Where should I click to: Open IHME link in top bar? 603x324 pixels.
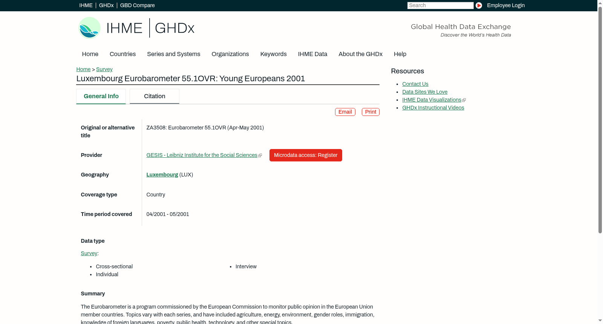(86, 5)
